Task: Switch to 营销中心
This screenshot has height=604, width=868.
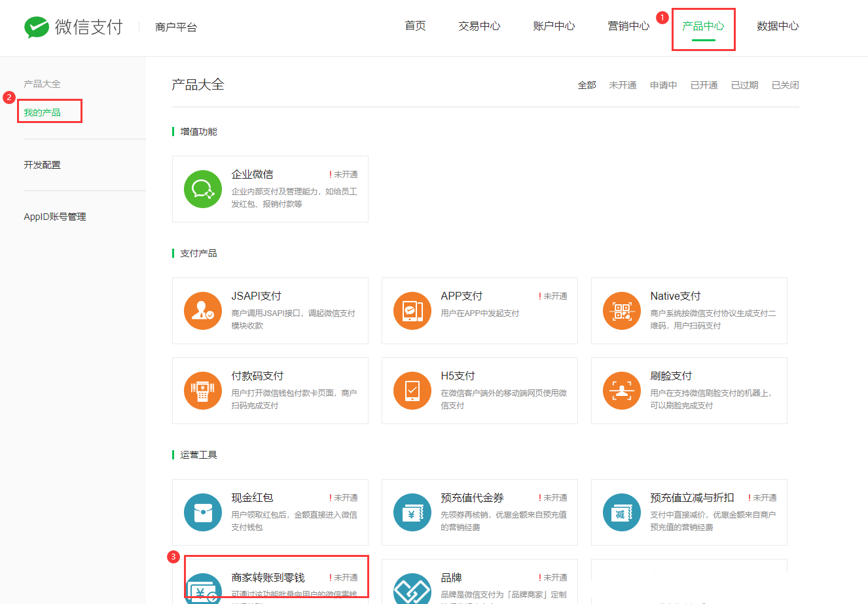Action: tap(629, 26)
